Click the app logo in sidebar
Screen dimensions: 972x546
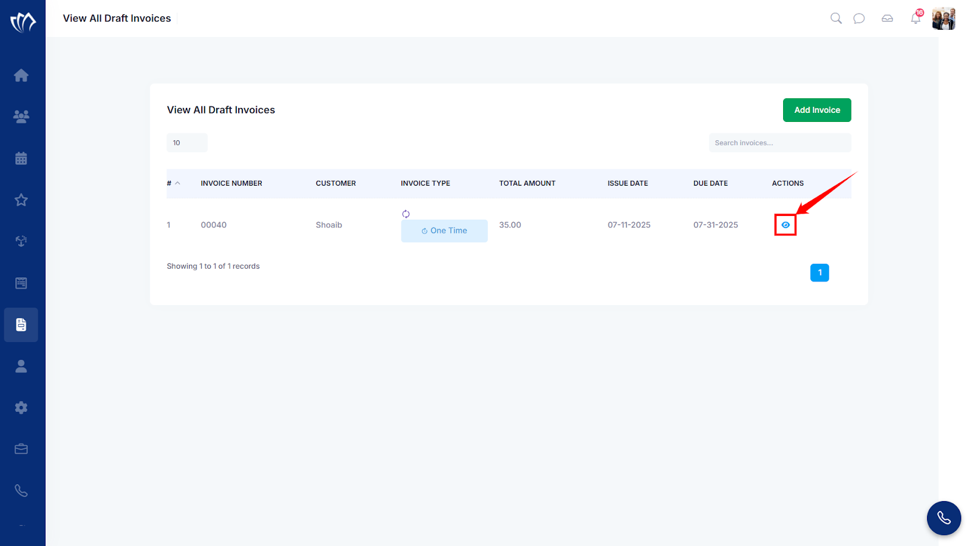[22, 22]
